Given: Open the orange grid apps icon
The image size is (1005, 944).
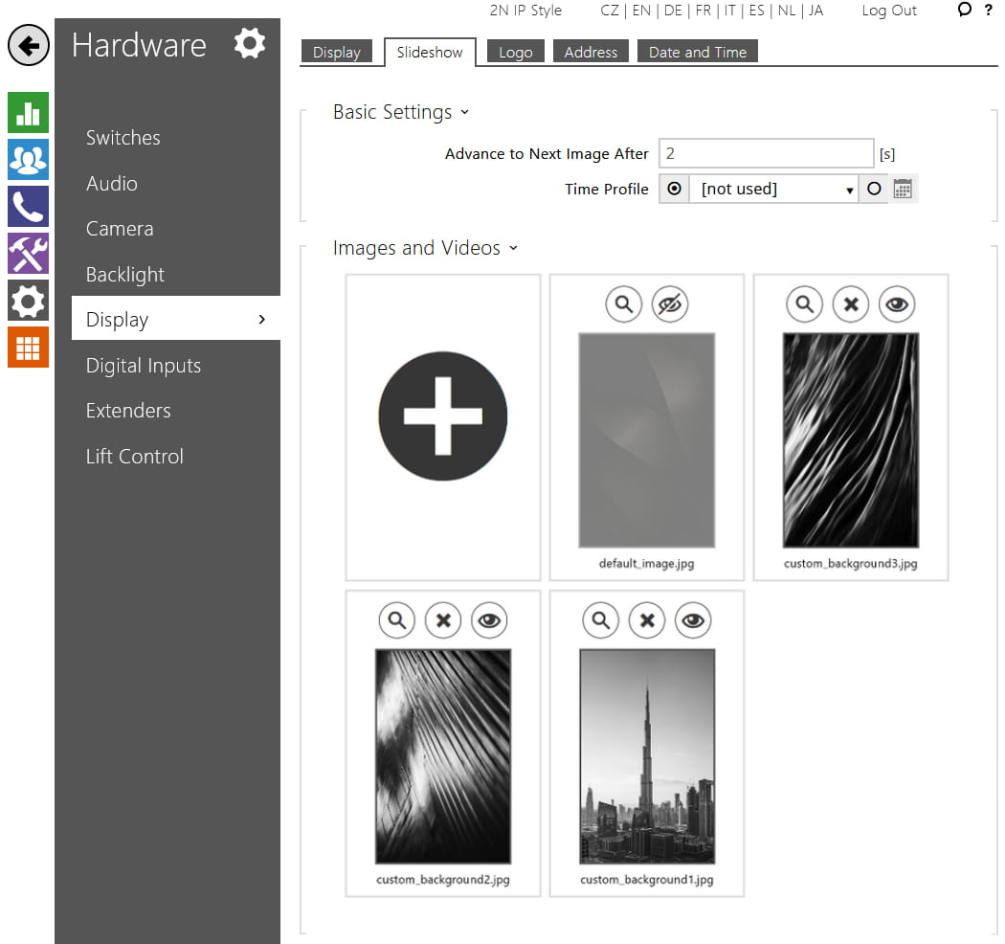Looking at the screenshot, I should (x=28, y=348).
